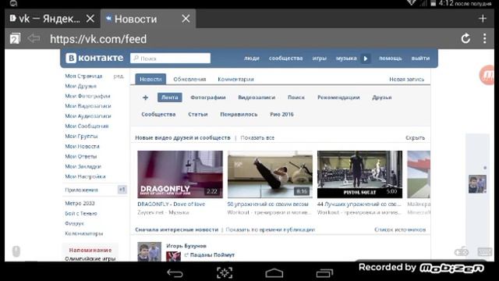Viewport: 499px width, 281px height.
Task: Open 'люди' in the header
Action: (x=251, y=59)
